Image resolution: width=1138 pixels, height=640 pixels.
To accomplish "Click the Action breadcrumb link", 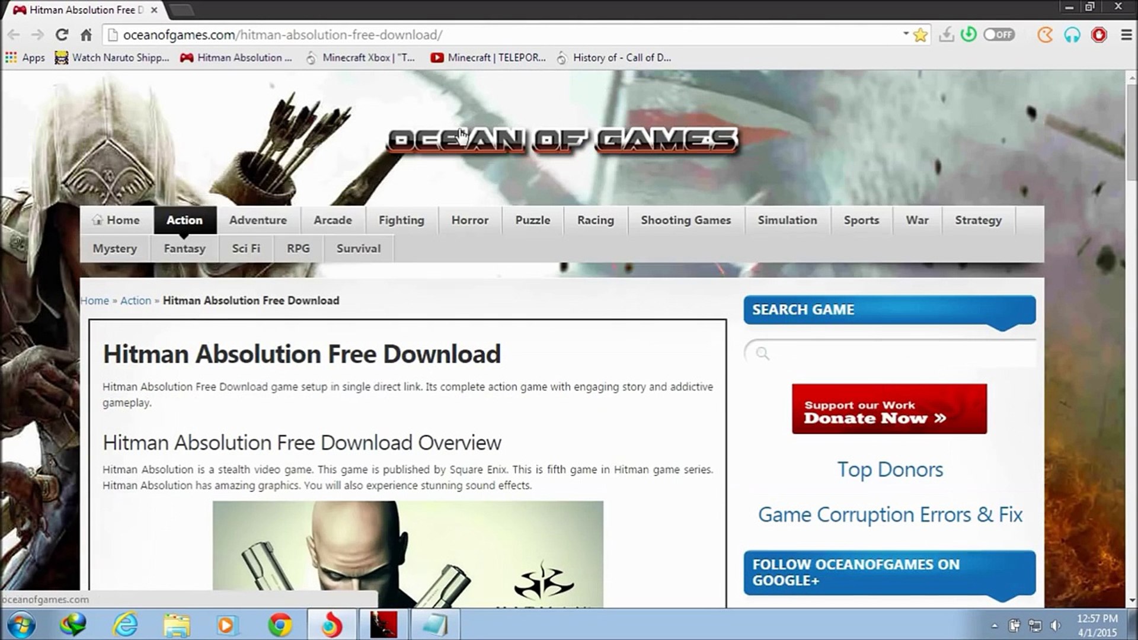I will pyautogui.click(x=136, y=300).
